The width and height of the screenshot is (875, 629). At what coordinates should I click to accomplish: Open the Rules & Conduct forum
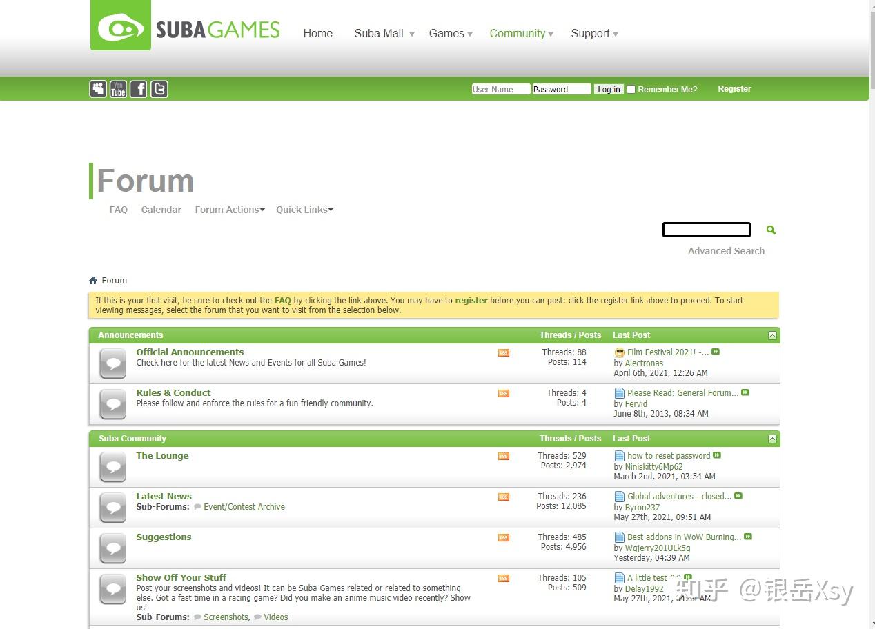(x=173, y=392)
